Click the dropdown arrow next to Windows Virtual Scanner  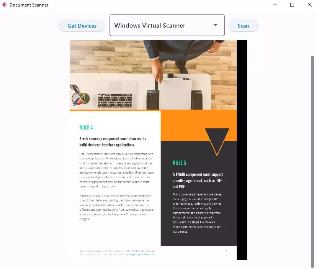coord(216,25)
